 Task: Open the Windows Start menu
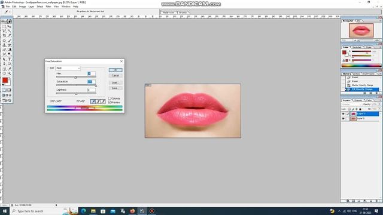tap(5, 211)
